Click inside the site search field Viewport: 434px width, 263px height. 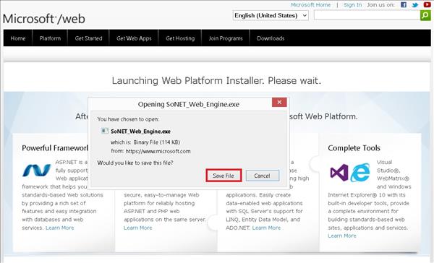(367, 15)
